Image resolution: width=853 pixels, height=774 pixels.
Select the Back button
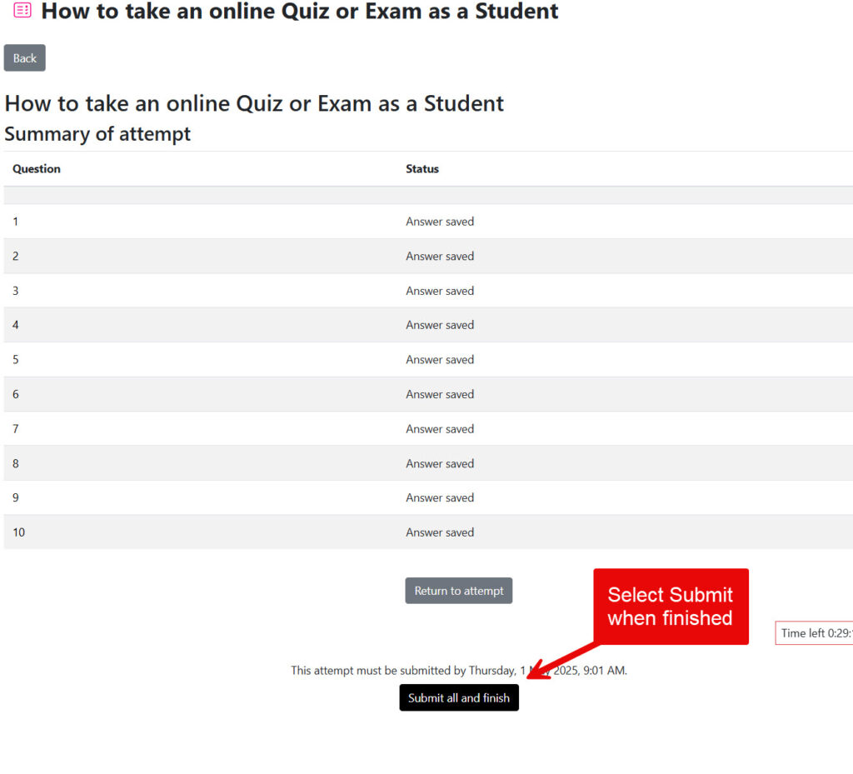pyautogui.click(x=24, y=57)
